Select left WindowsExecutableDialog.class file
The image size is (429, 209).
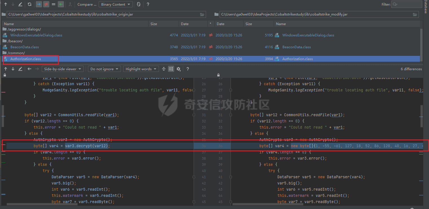36,35
